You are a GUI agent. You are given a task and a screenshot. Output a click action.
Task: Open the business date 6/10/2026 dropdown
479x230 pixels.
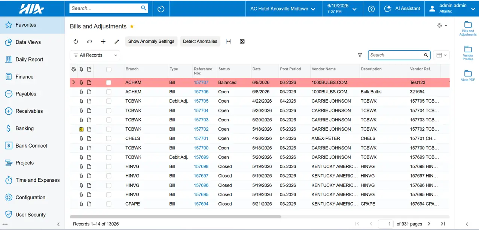pyautogui.click(x=342, y=9)
